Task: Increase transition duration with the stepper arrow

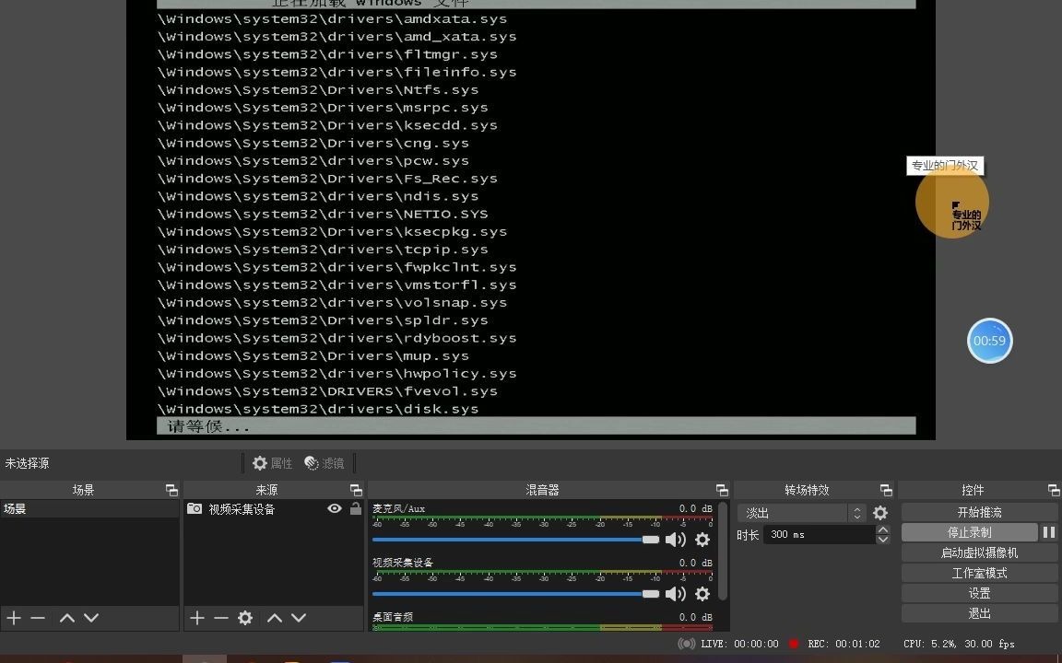Action: coord(883,529)
